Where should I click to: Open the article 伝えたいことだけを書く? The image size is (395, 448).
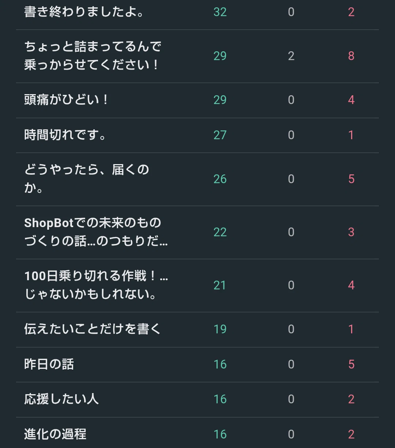pos(93,329)
